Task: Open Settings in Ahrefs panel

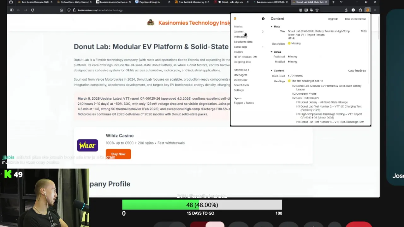Action: [x=239, y=90]
